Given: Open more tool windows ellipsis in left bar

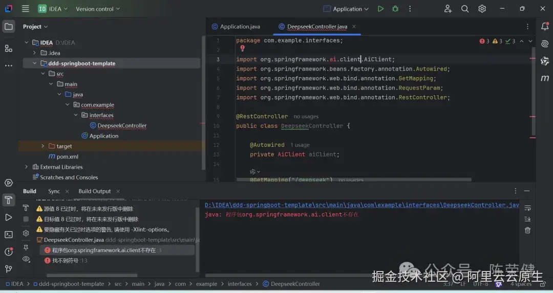Looking at the screenshot, I should 9,65.
